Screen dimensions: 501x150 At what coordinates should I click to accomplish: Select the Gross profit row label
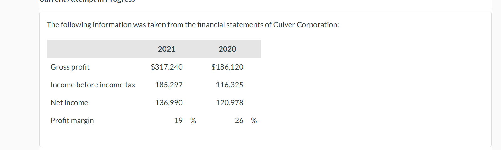click(x=70, y=67)
